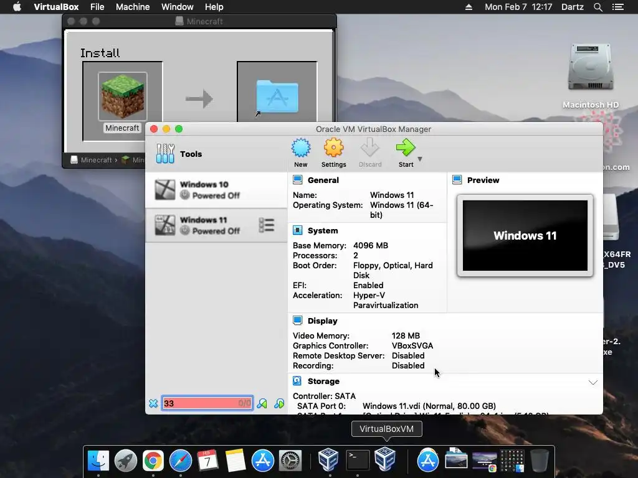Open Safari from the Dock

(181, 461)
